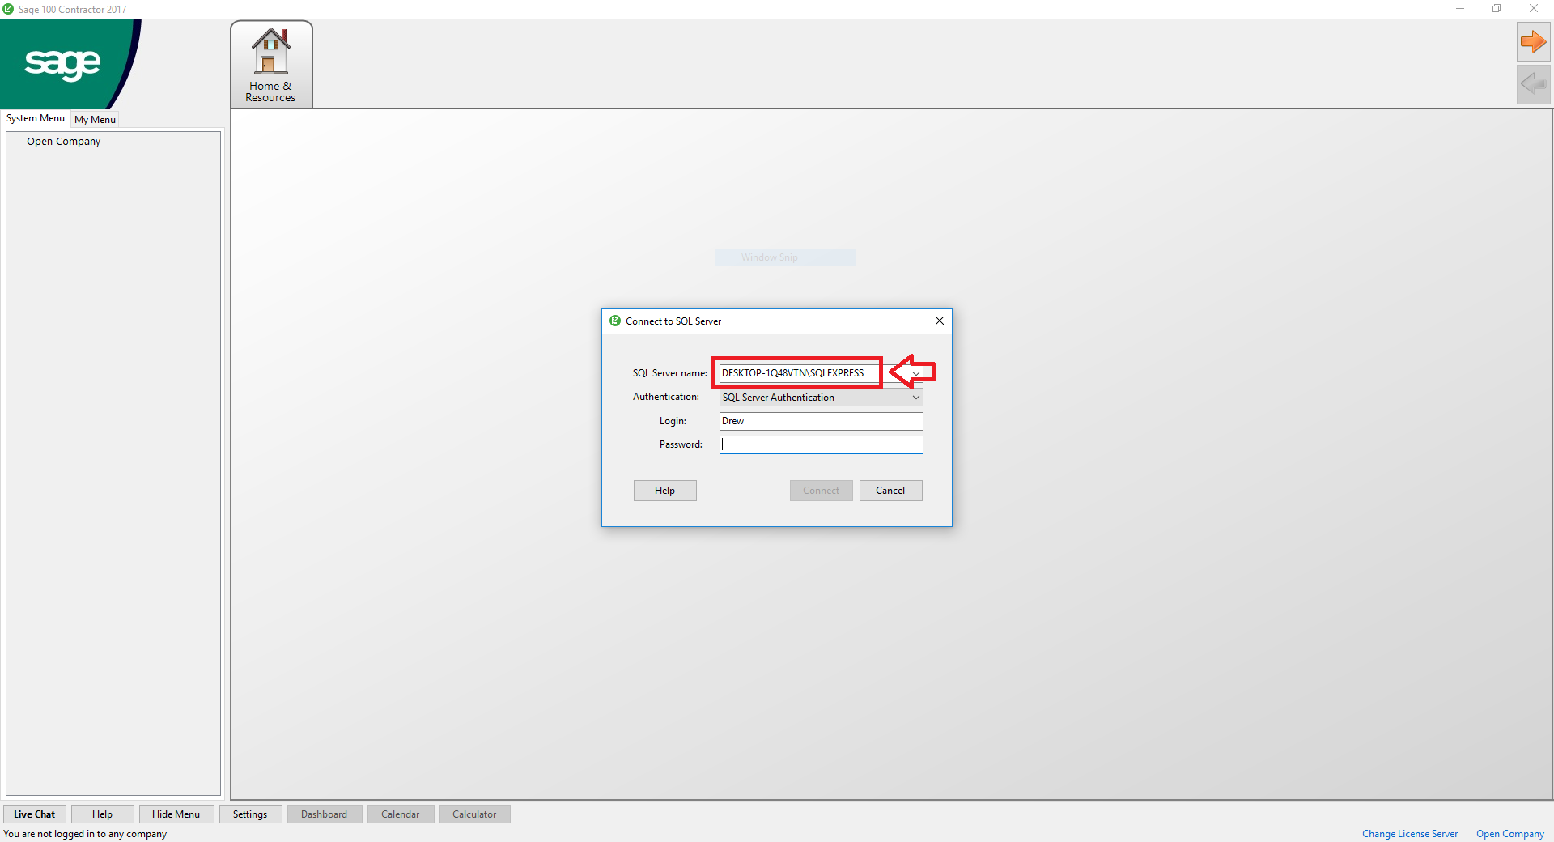Click into the Login field containing Drew

[x=821, y=421]
